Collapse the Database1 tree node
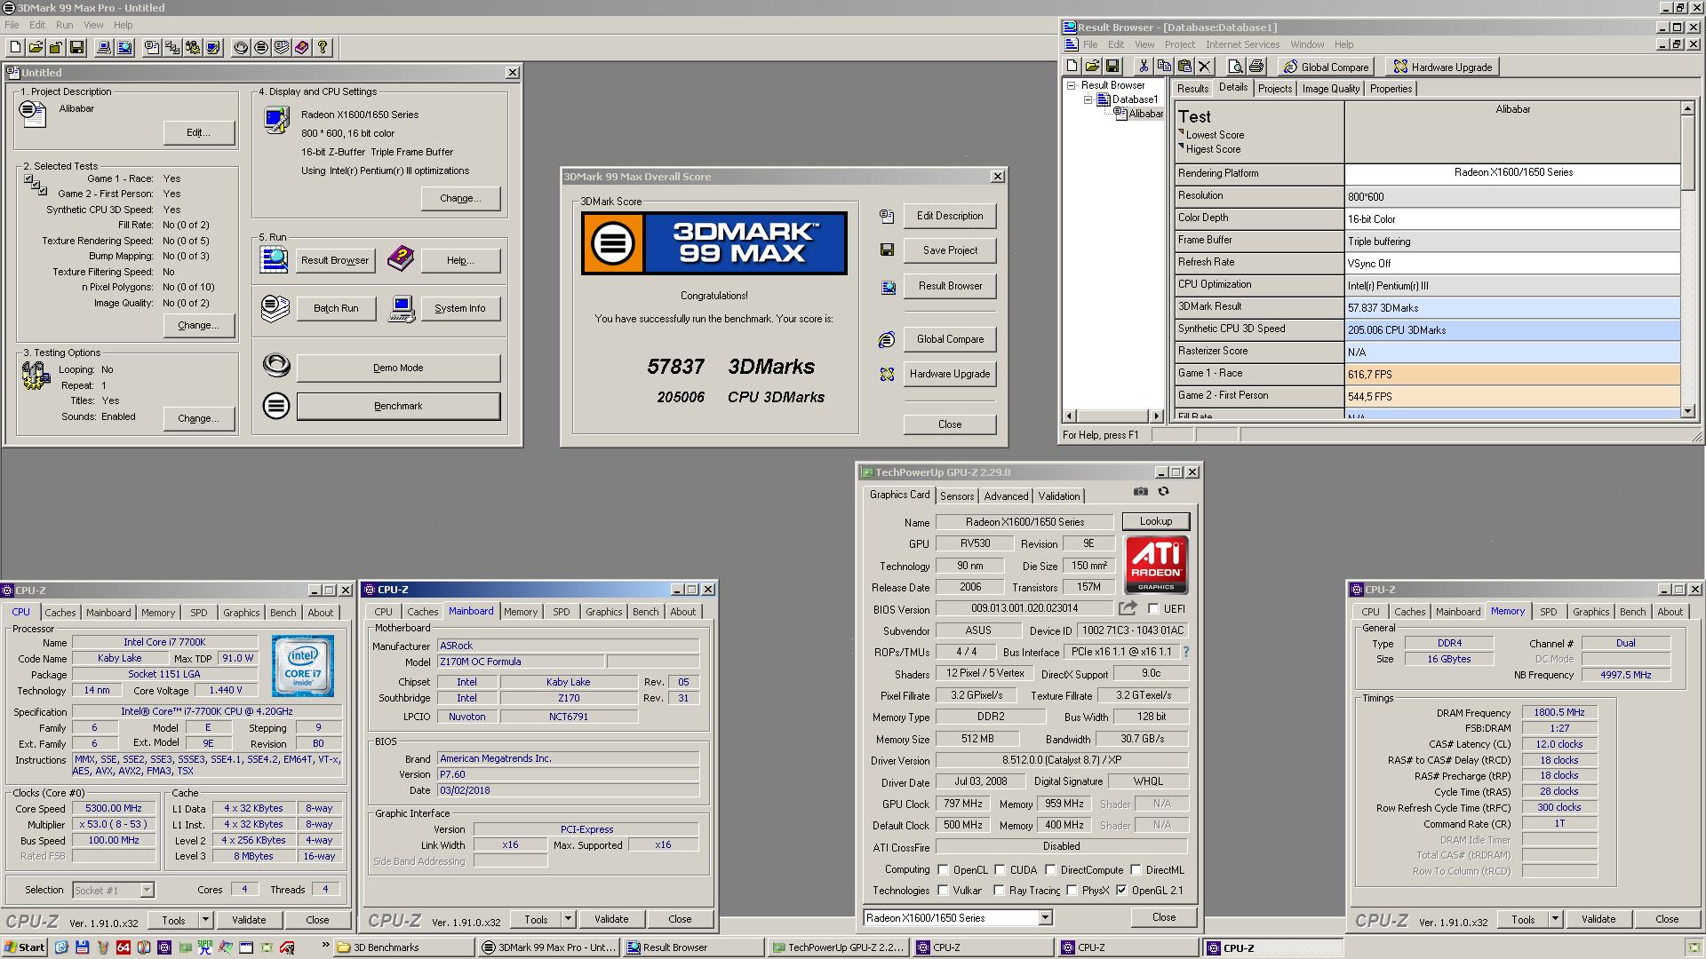The height and width of the screenshot is (959, 1706). click(x=1088, y=100)
